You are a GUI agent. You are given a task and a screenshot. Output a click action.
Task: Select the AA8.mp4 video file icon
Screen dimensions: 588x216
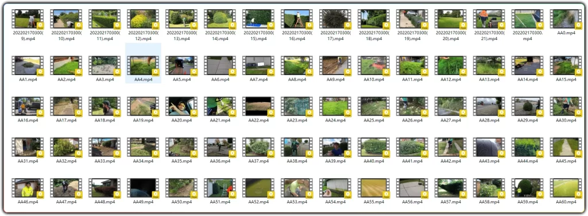(297, 66)
